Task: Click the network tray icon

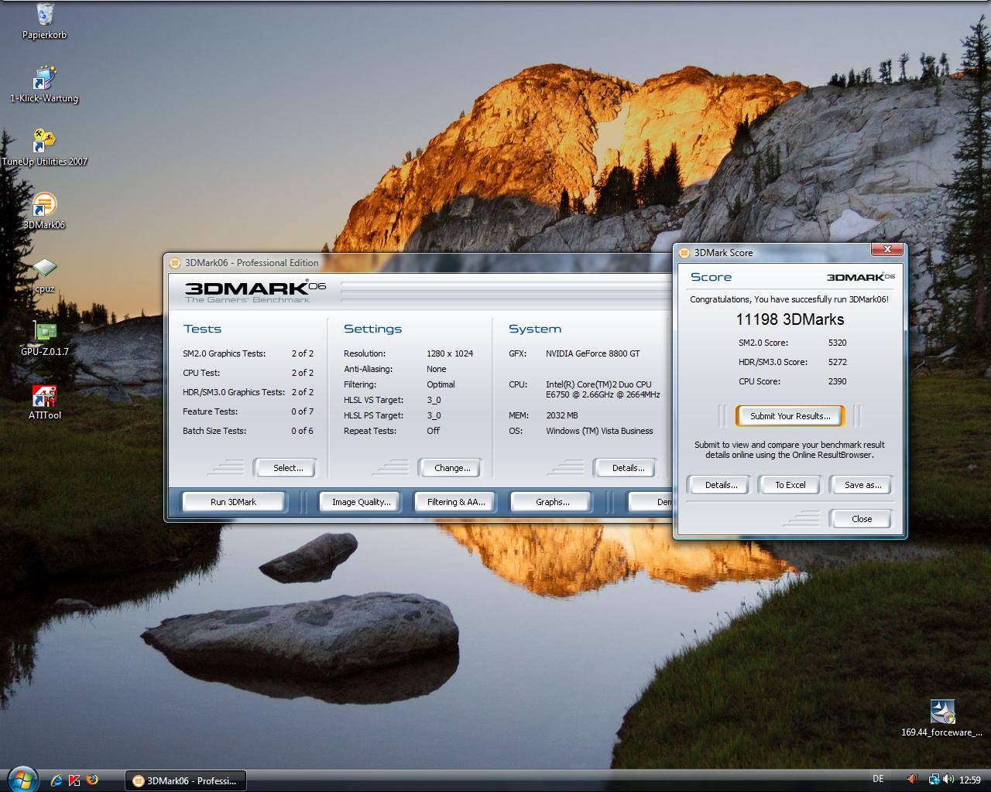Action: (934, 780)
